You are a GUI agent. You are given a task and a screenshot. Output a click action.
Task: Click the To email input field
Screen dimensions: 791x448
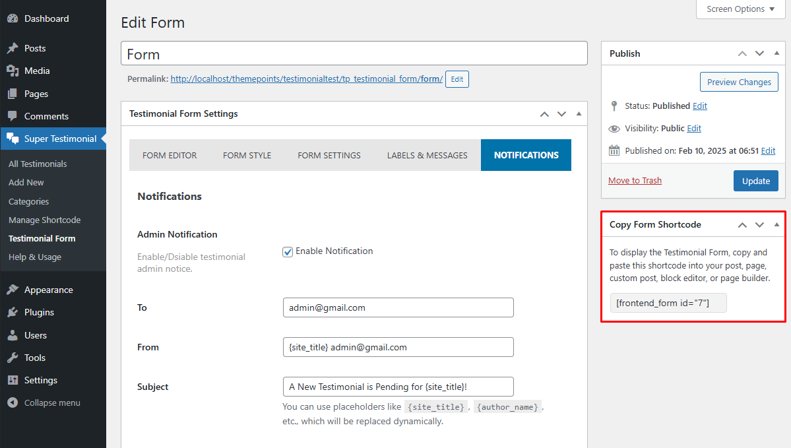[x=398, y=307]
